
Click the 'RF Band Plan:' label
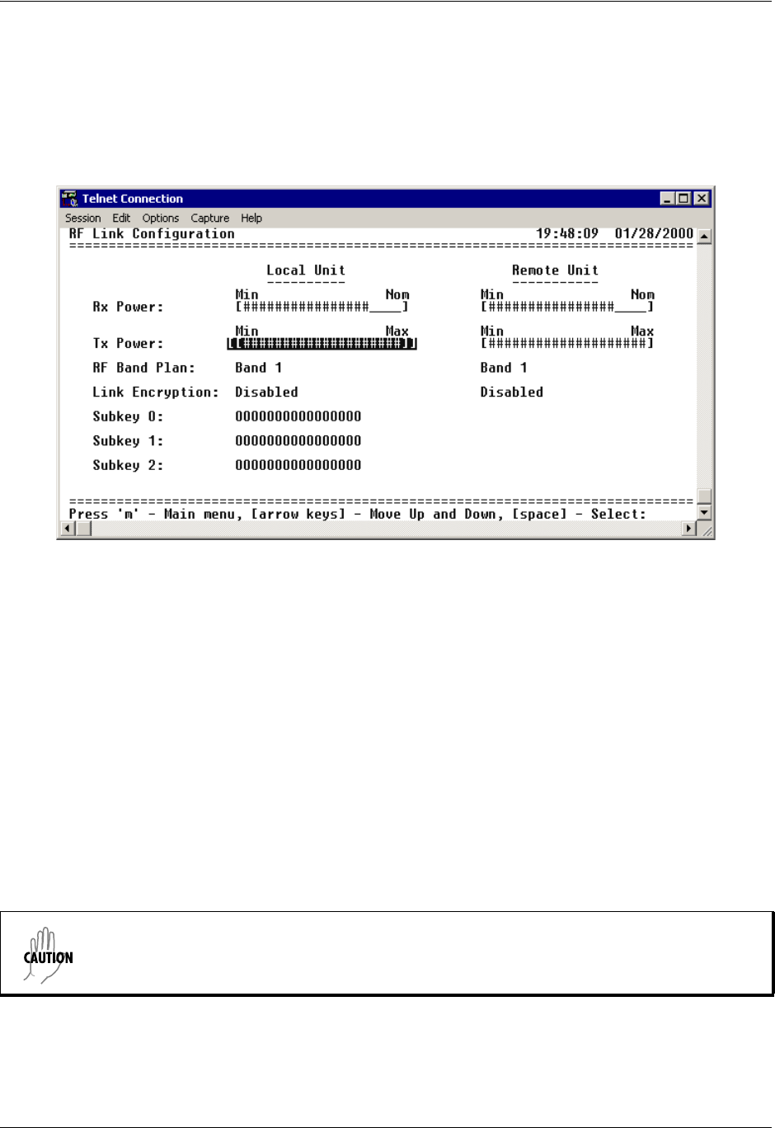[x=143, y=368]
